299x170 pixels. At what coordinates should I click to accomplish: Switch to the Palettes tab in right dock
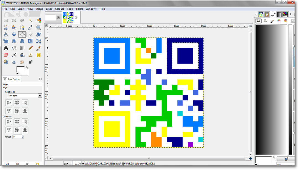285,14
